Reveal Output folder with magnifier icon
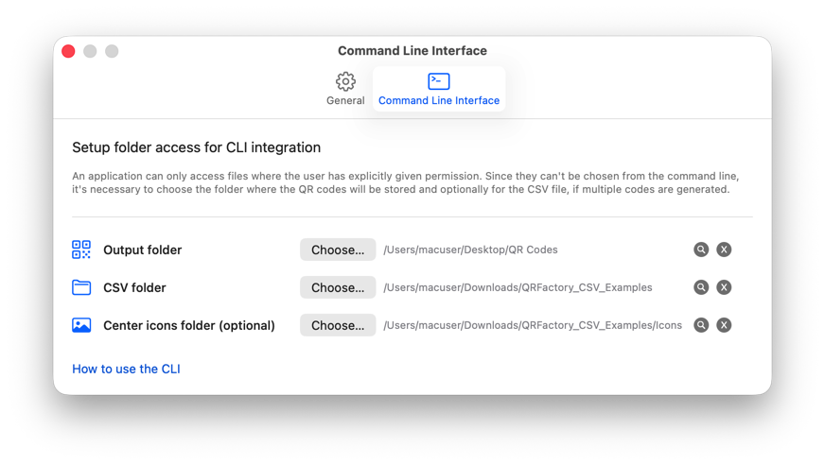Image resolution: width=825 pixels, height=465 pixels. tap(701, 250)
